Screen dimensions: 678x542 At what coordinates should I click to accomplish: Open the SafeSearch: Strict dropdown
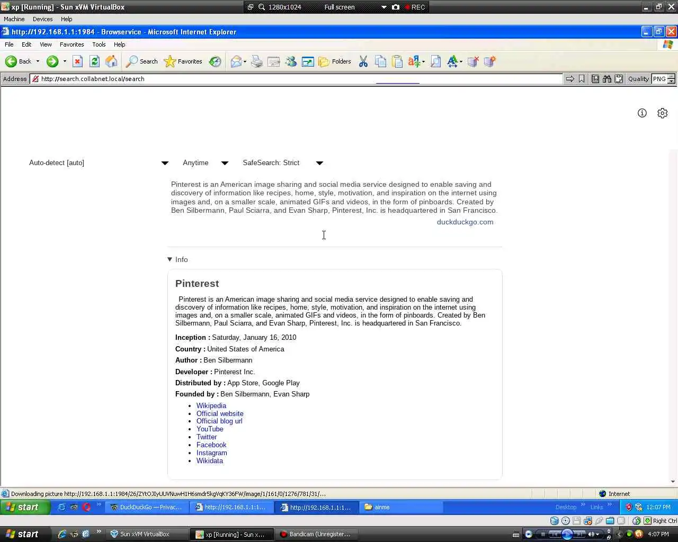click(x=283, y=163)
